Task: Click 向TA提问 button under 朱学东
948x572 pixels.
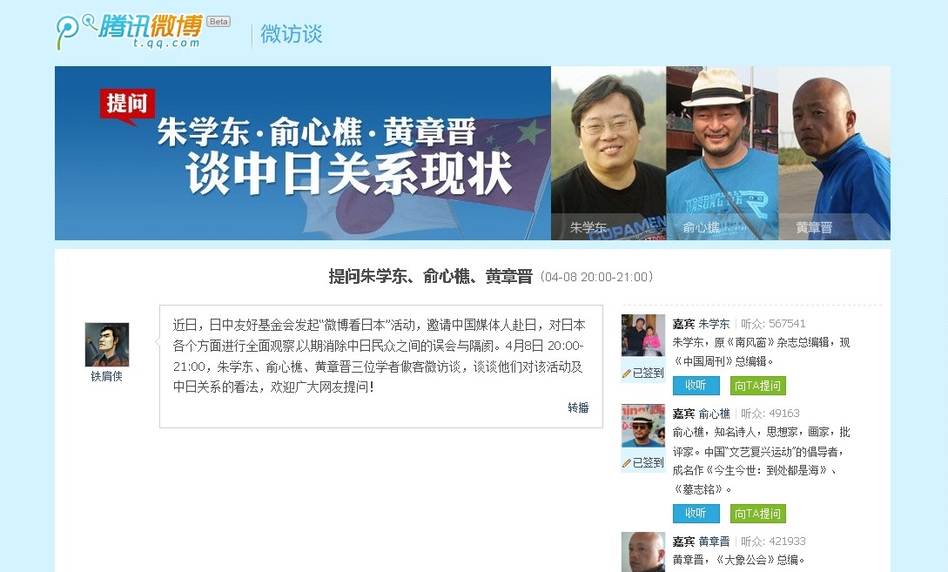Action: [x=758, y=385]
